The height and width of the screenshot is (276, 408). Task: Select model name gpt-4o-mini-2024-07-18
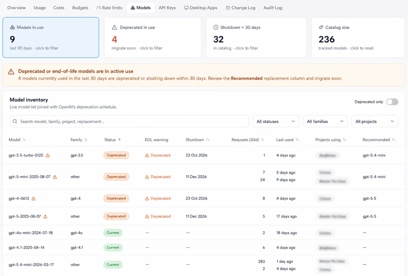[31, 233]
